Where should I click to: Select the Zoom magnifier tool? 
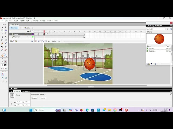point(5,56)
